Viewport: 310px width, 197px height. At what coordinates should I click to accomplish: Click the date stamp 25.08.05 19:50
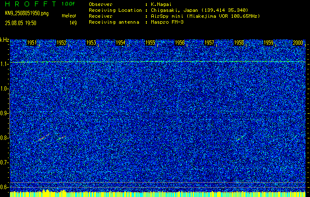click(21, 23)
